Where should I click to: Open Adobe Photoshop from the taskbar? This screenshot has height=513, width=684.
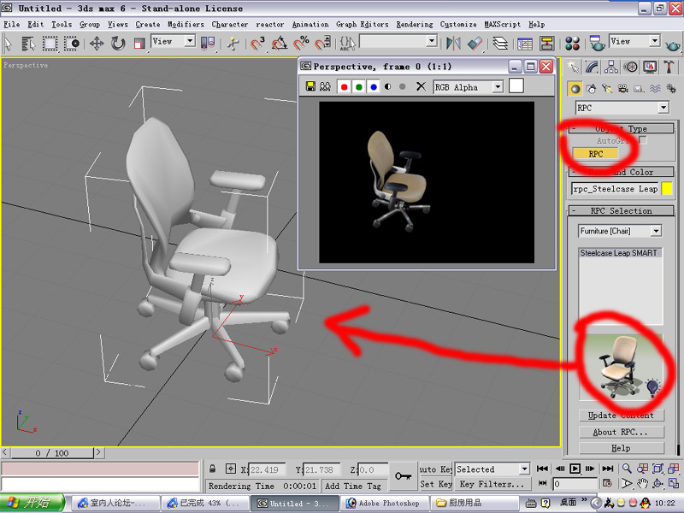click(384, 503)
